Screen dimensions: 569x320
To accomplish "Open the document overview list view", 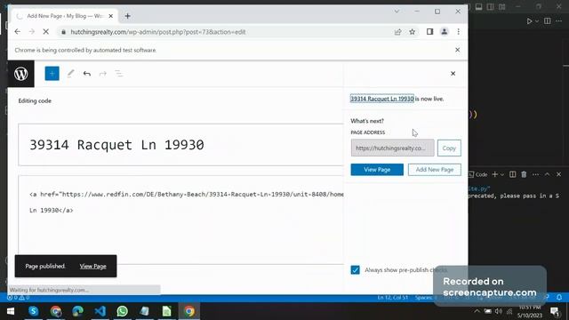I will tap(118, 74).
